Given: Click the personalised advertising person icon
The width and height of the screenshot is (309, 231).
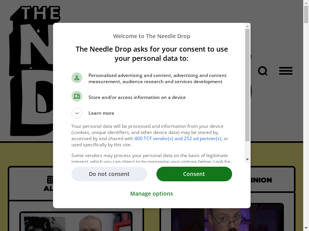Looking at the screenshot, I should [77, 78].
